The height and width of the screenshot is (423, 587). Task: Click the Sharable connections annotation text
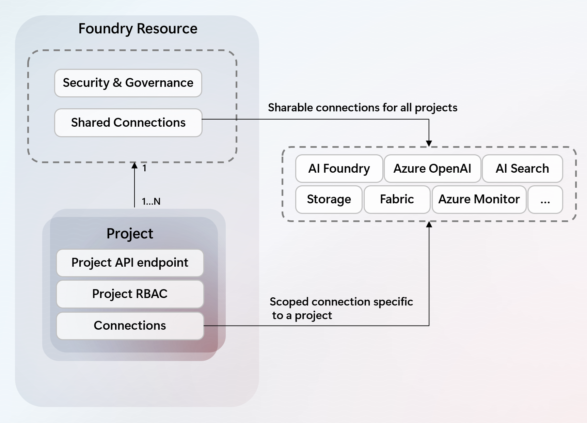(363, 107)
